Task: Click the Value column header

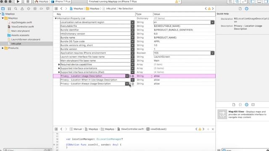Action: pos(157,14)
